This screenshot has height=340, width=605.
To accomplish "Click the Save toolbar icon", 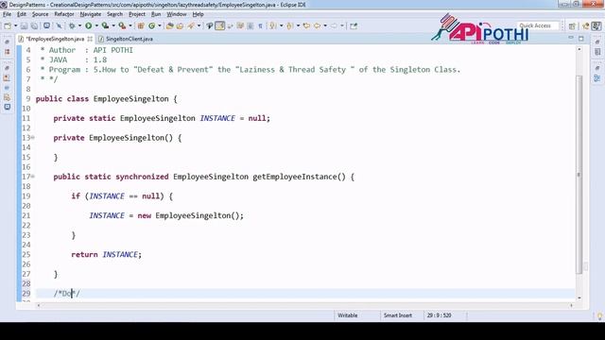I will tap(24, 25).
